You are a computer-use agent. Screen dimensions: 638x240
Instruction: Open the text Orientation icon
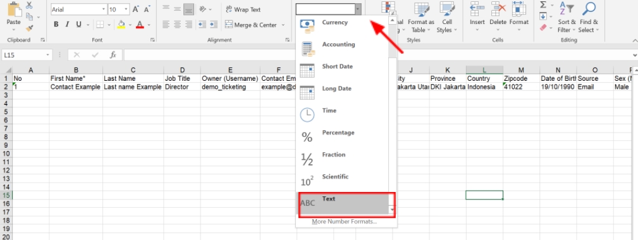[x=202, y=9]
